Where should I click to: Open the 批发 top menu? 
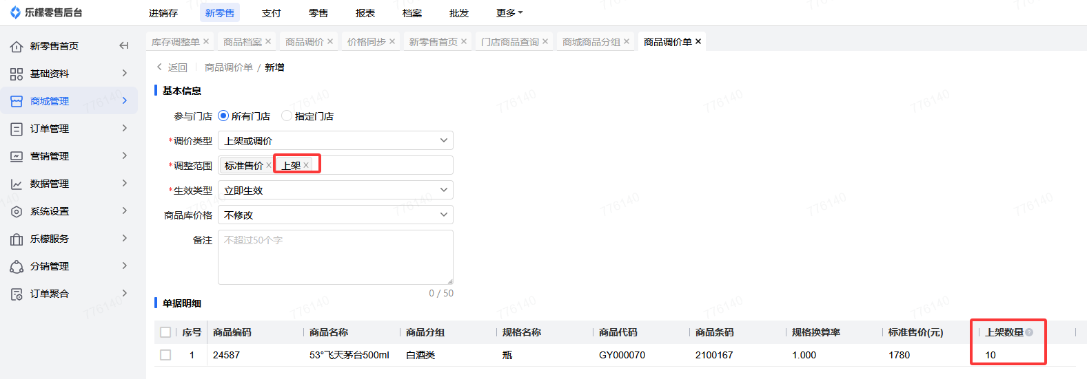pos(459,13)
